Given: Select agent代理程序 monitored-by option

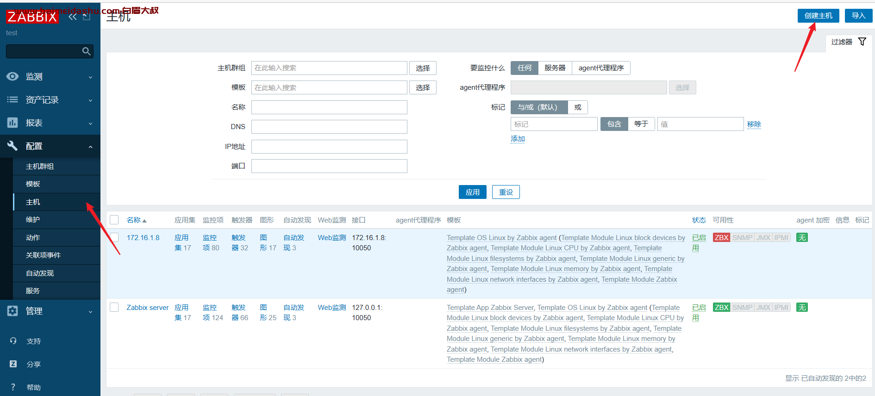Looking at the screenshot, I should pyautogui.click(x=601, y=68).
